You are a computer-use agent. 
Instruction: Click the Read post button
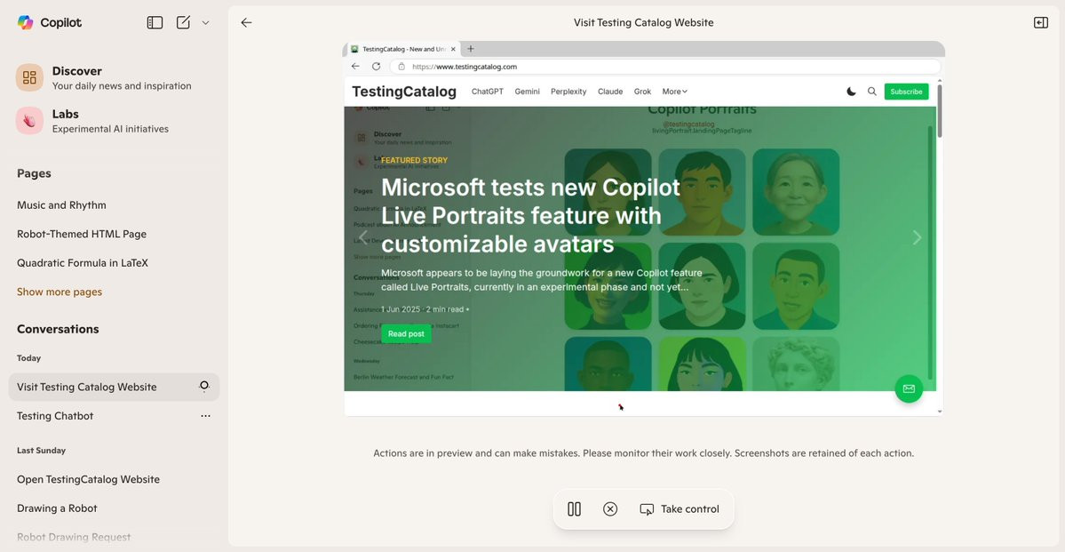[x=406, y=334]
